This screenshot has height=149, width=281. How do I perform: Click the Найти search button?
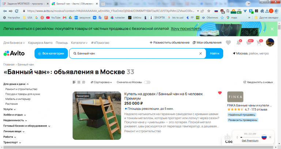pyautogui.click(x=214, y=53)
